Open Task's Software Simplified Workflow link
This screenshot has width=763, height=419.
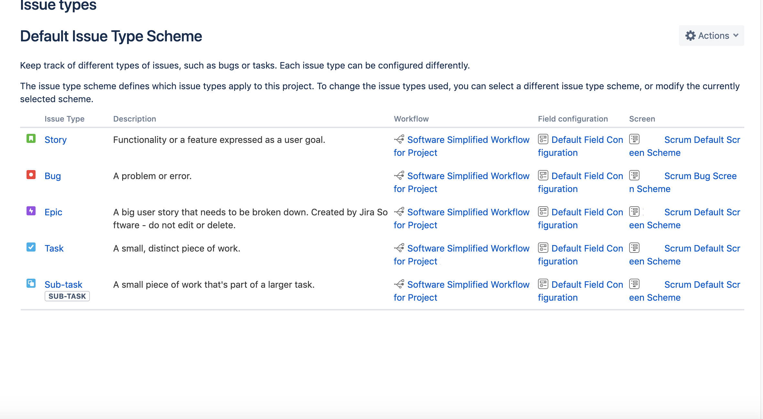(462, 255)
